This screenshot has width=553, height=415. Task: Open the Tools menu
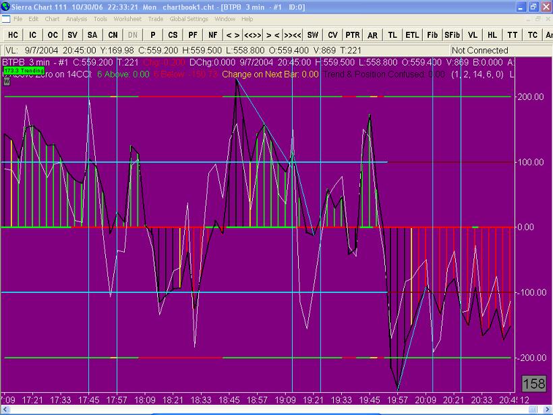click(x=100, y=19)
